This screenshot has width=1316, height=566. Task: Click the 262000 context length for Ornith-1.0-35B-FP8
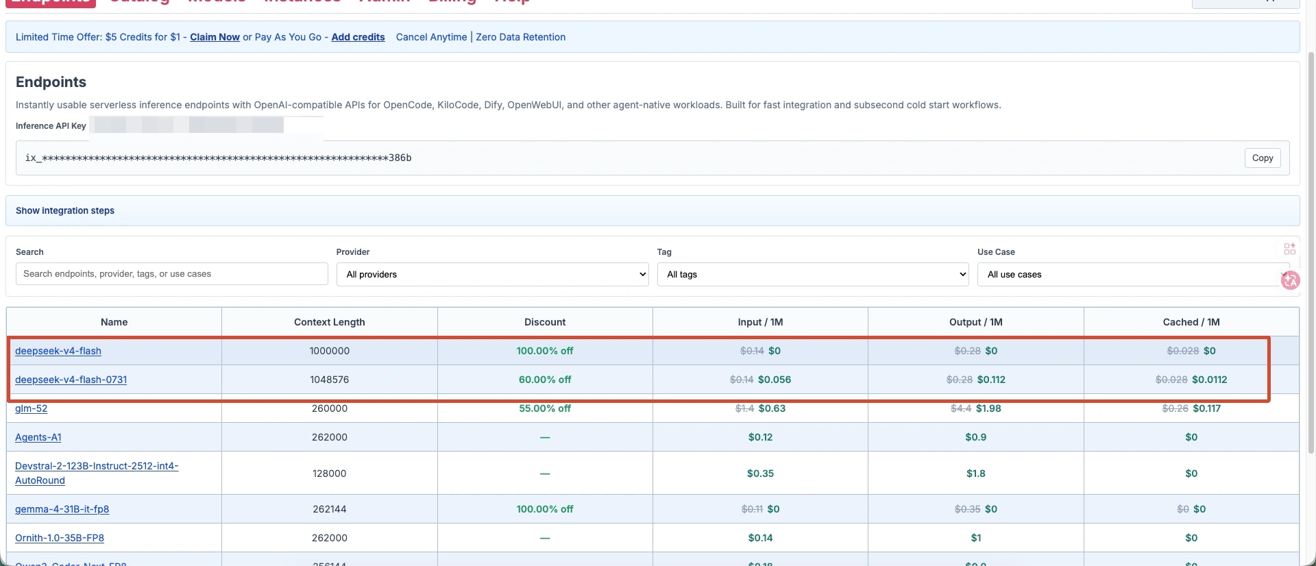(x=330, y=538)
